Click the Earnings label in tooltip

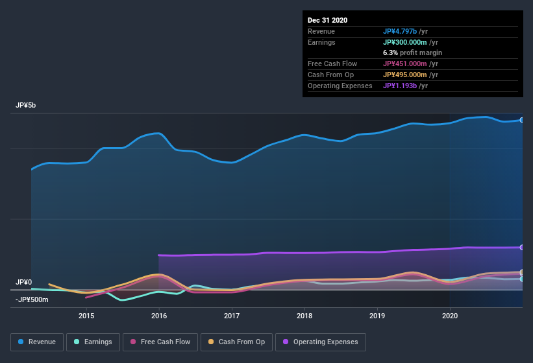tap(321, 42)
